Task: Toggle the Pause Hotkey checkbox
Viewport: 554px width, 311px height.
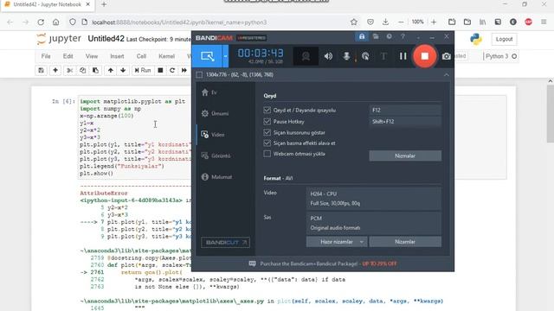Action: 267,121
